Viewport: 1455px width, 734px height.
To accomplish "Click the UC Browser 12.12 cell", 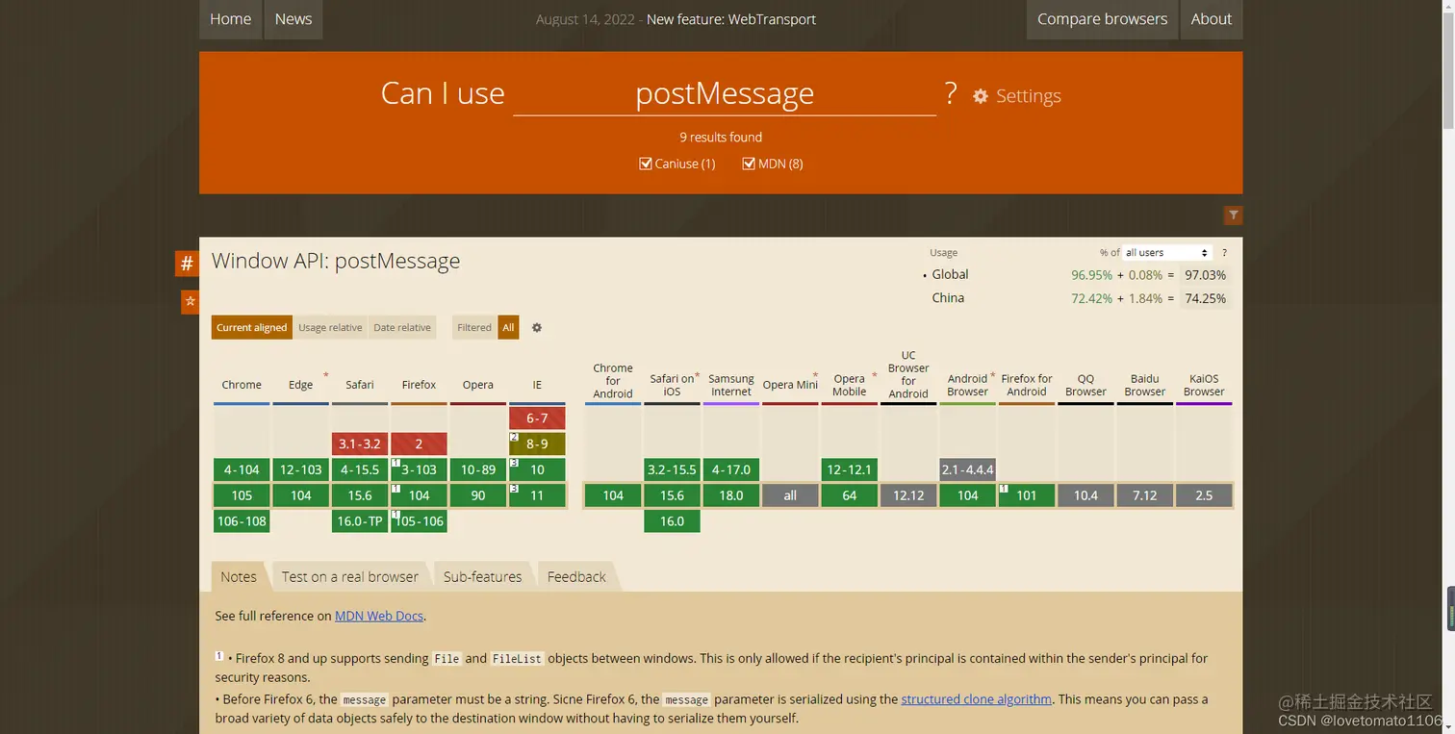I will (x=908, y=495).
